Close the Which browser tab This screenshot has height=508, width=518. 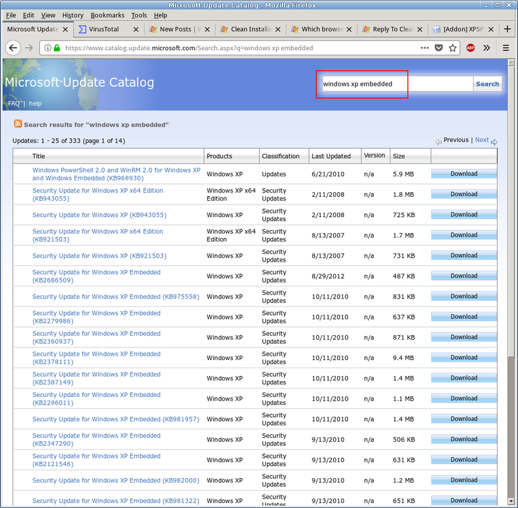349,29
